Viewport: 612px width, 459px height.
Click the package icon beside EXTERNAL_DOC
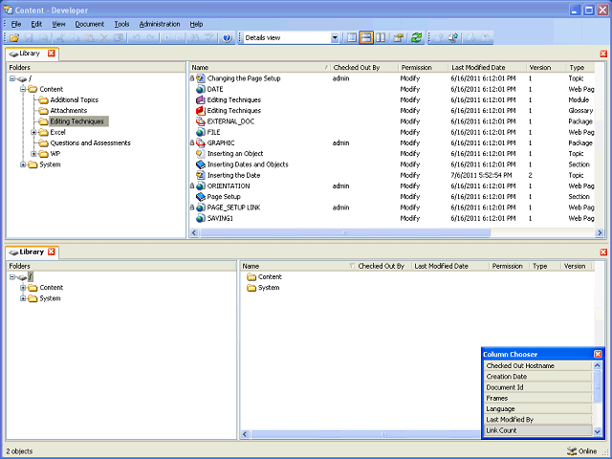[200, 121]
